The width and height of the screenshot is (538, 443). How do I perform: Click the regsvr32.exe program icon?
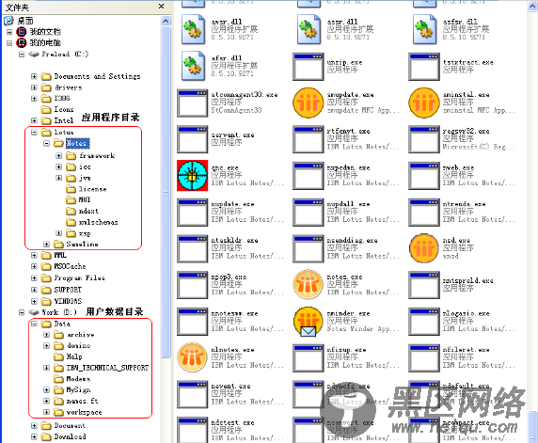tap(424, 139)
